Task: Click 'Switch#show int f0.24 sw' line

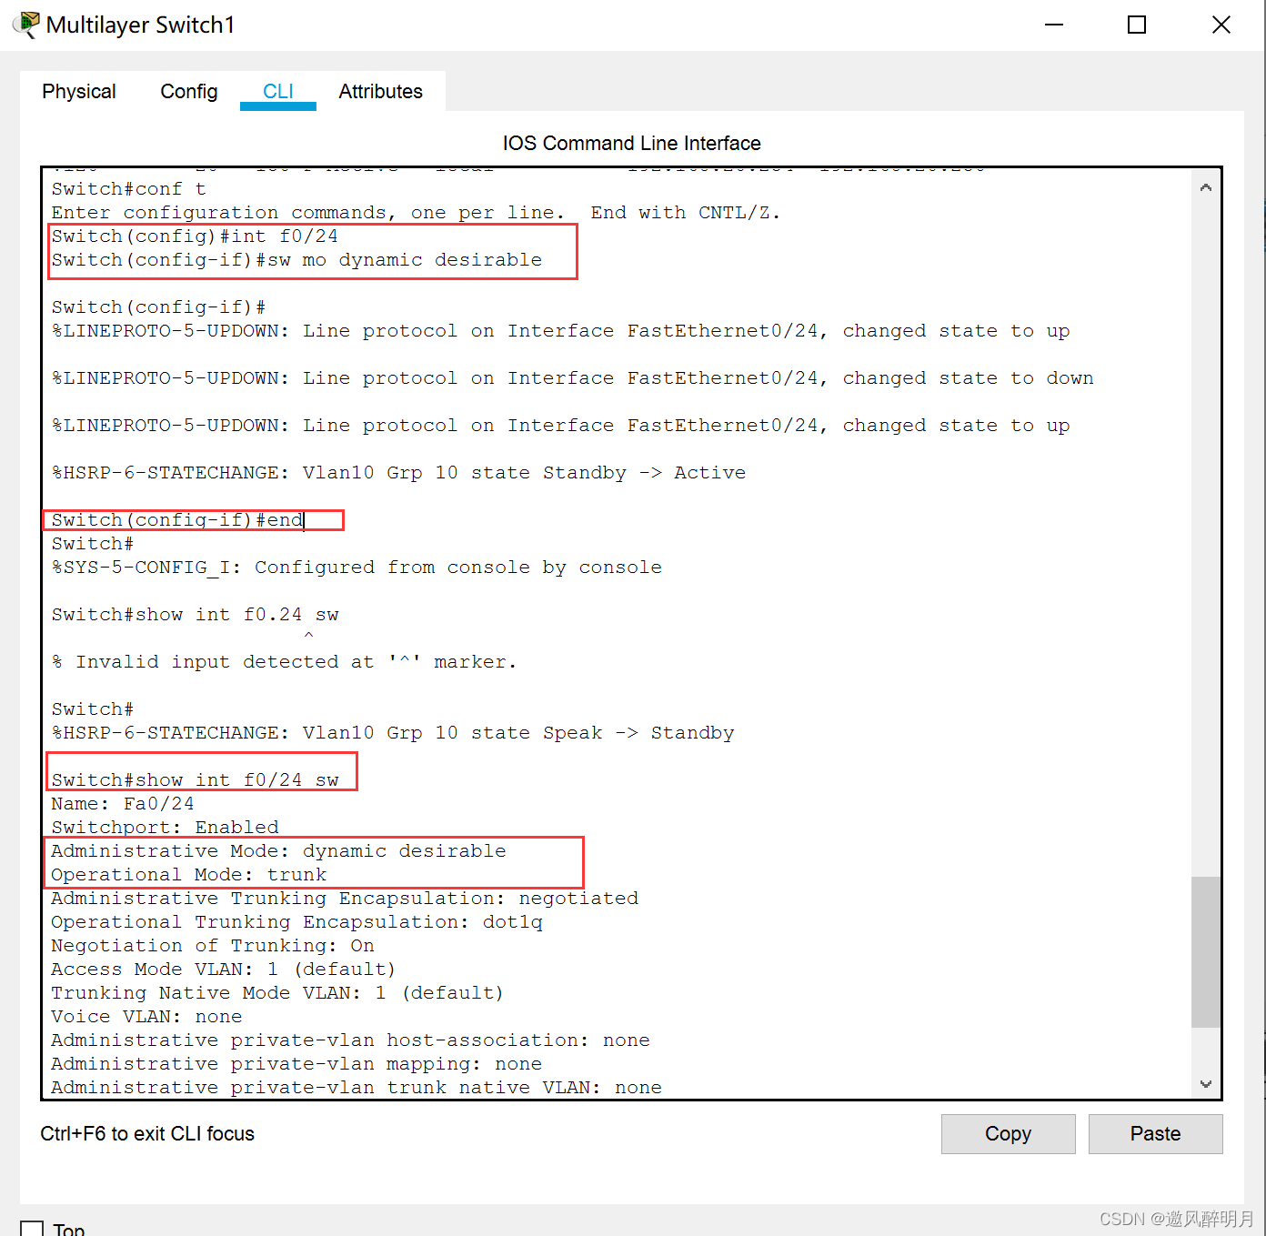Action: click(x=195, y=614)
